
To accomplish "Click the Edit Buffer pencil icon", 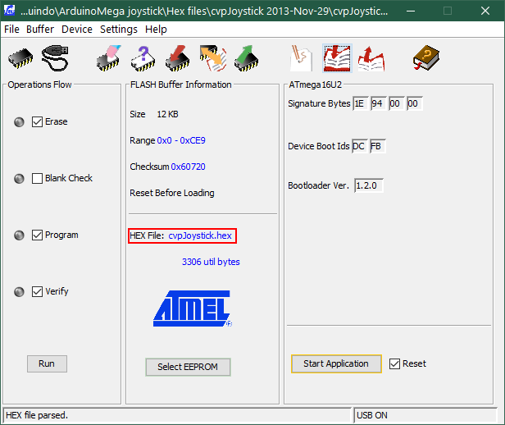I will coord(301,58).
